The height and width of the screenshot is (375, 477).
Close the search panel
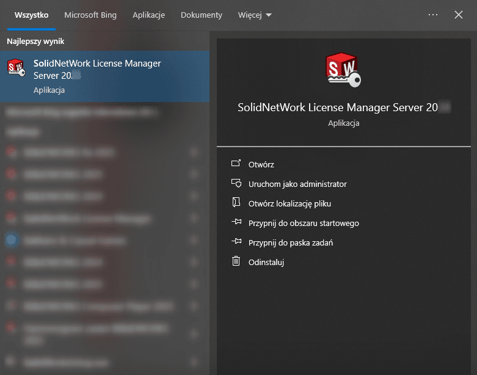[459, 15]
